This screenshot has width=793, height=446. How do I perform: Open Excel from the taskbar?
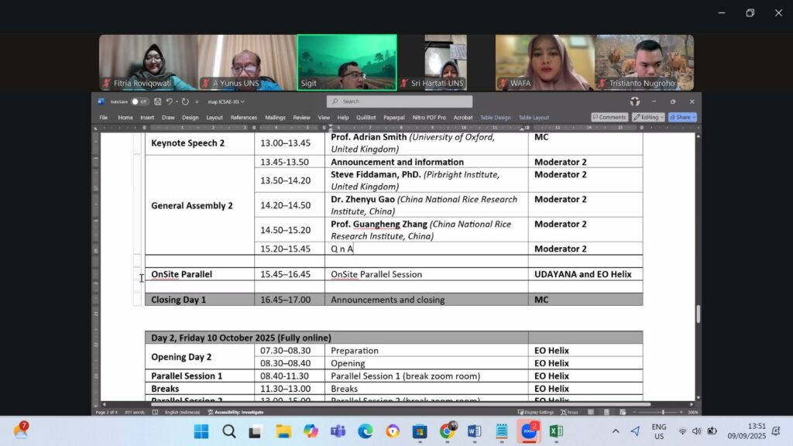556,431
